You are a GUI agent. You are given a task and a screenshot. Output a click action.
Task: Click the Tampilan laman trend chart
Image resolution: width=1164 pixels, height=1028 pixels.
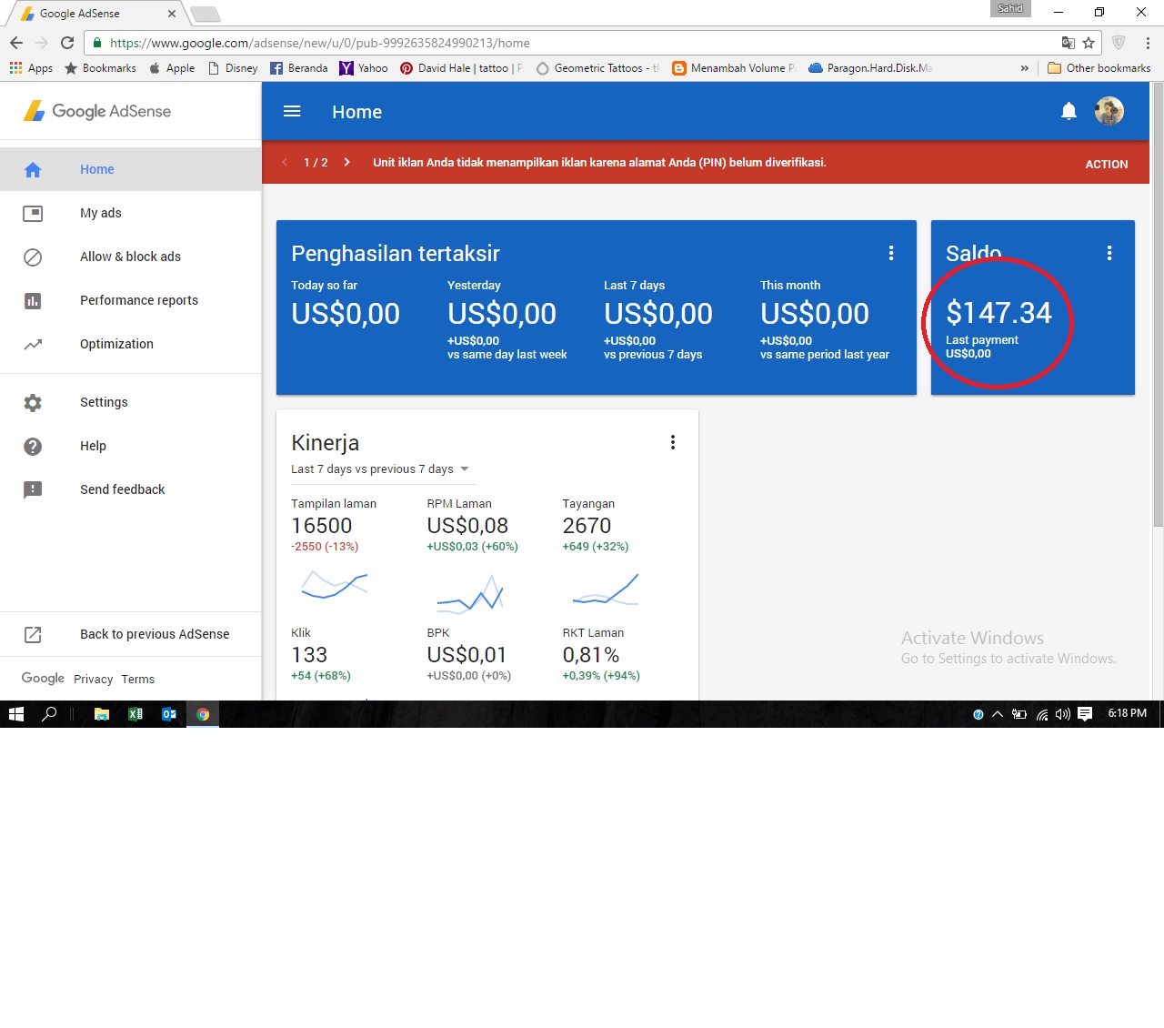pyautogui.click(x=335, y=584)
